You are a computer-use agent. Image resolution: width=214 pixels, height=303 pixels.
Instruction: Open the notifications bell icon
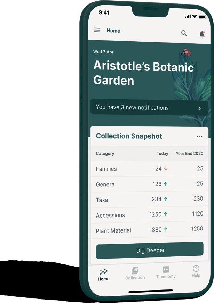point(202,34)
